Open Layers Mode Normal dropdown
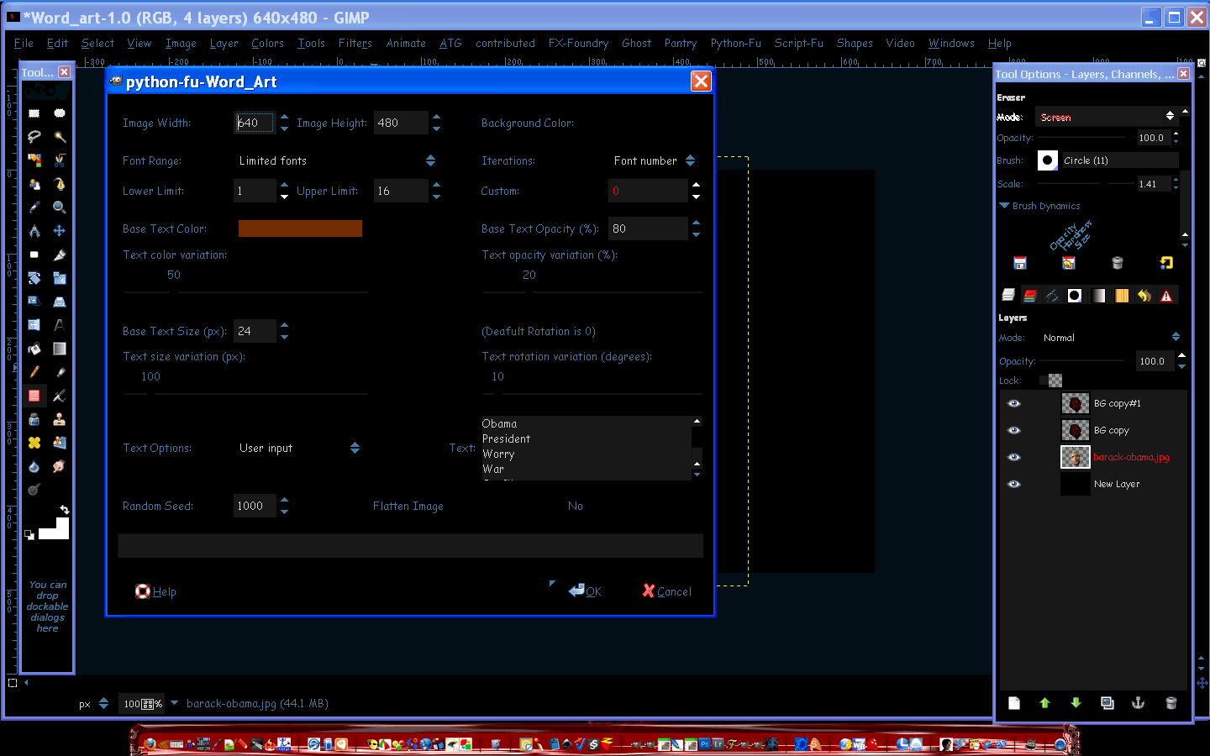This screenshot has width=1210, height=756. (1111, 338)
